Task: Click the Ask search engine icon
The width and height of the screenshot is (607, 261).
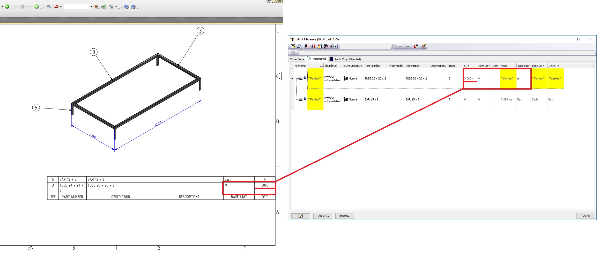Action: [56, 7]
